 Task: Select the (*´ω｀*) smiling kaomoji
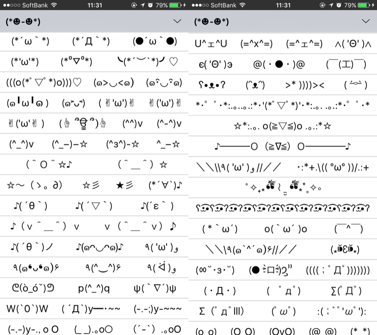click(30, 42)
